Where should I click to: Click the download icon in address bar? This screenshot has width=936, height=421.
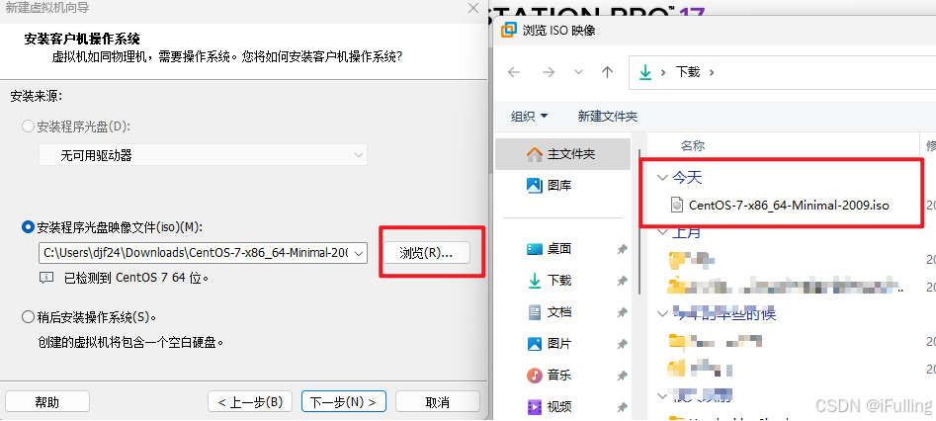(x=645, y=72)
